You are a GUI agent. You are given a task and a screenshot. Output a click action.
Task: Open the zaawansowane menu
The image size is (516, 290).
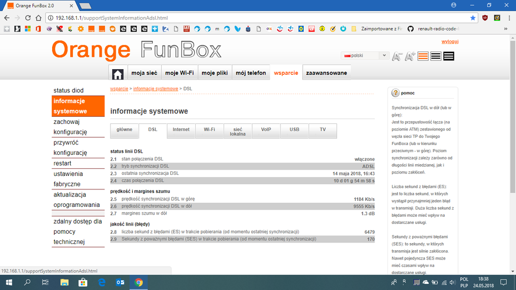pyautogui.click(x=326, y=73)
